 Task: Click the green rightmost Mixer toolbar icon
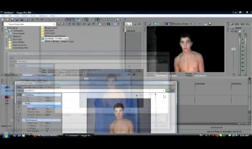pos(247,24)
